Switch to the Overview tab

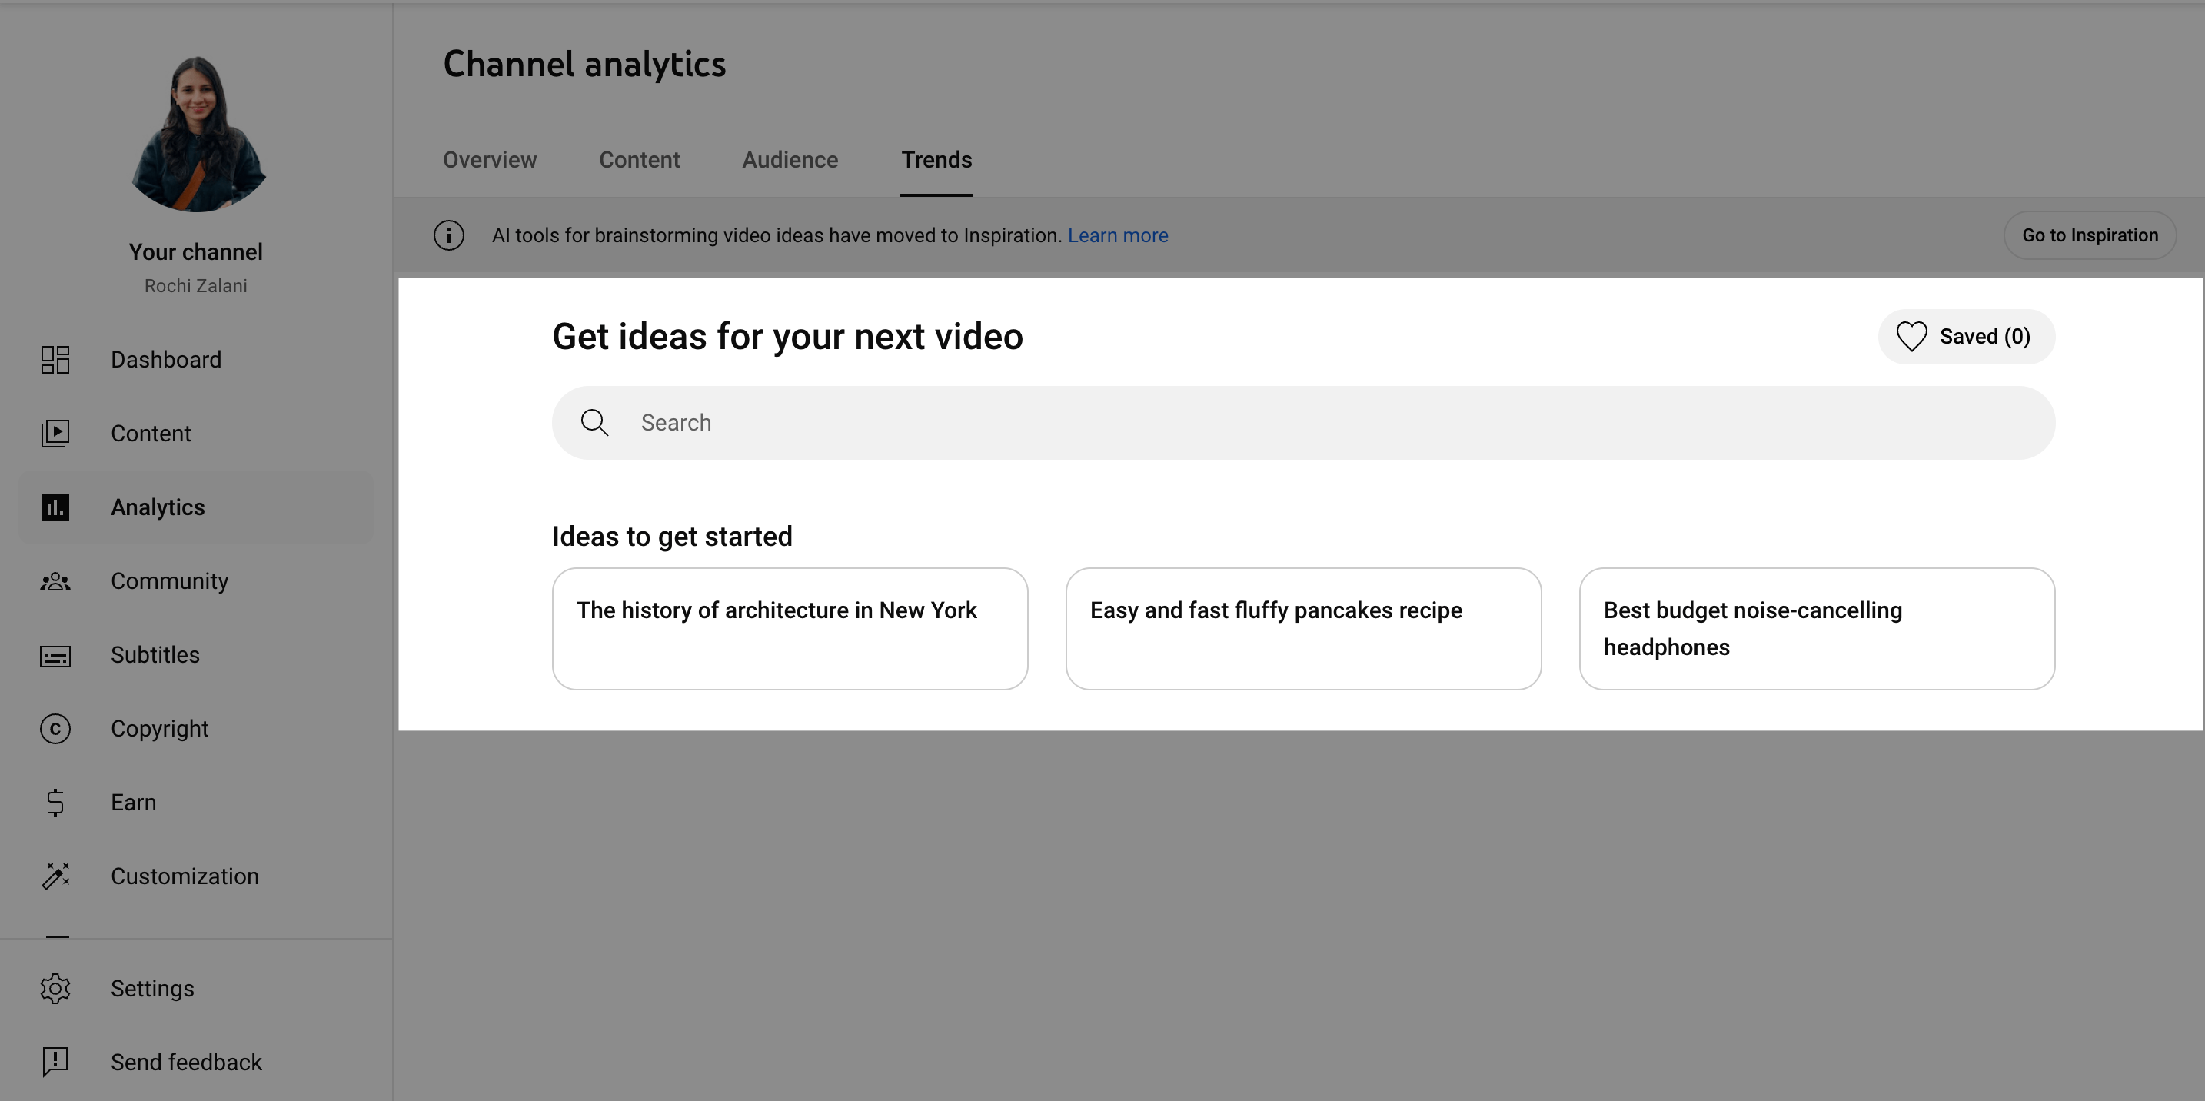pos(490,159)
